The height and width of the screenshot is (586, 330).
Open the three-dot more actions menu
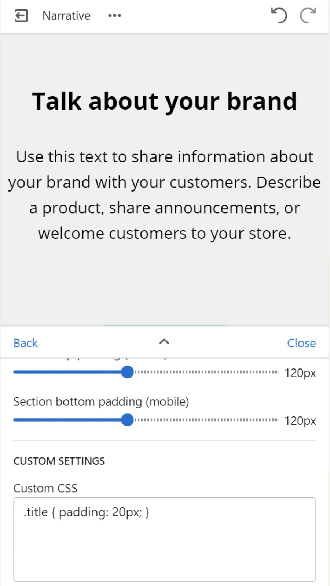tap(114, 16)
